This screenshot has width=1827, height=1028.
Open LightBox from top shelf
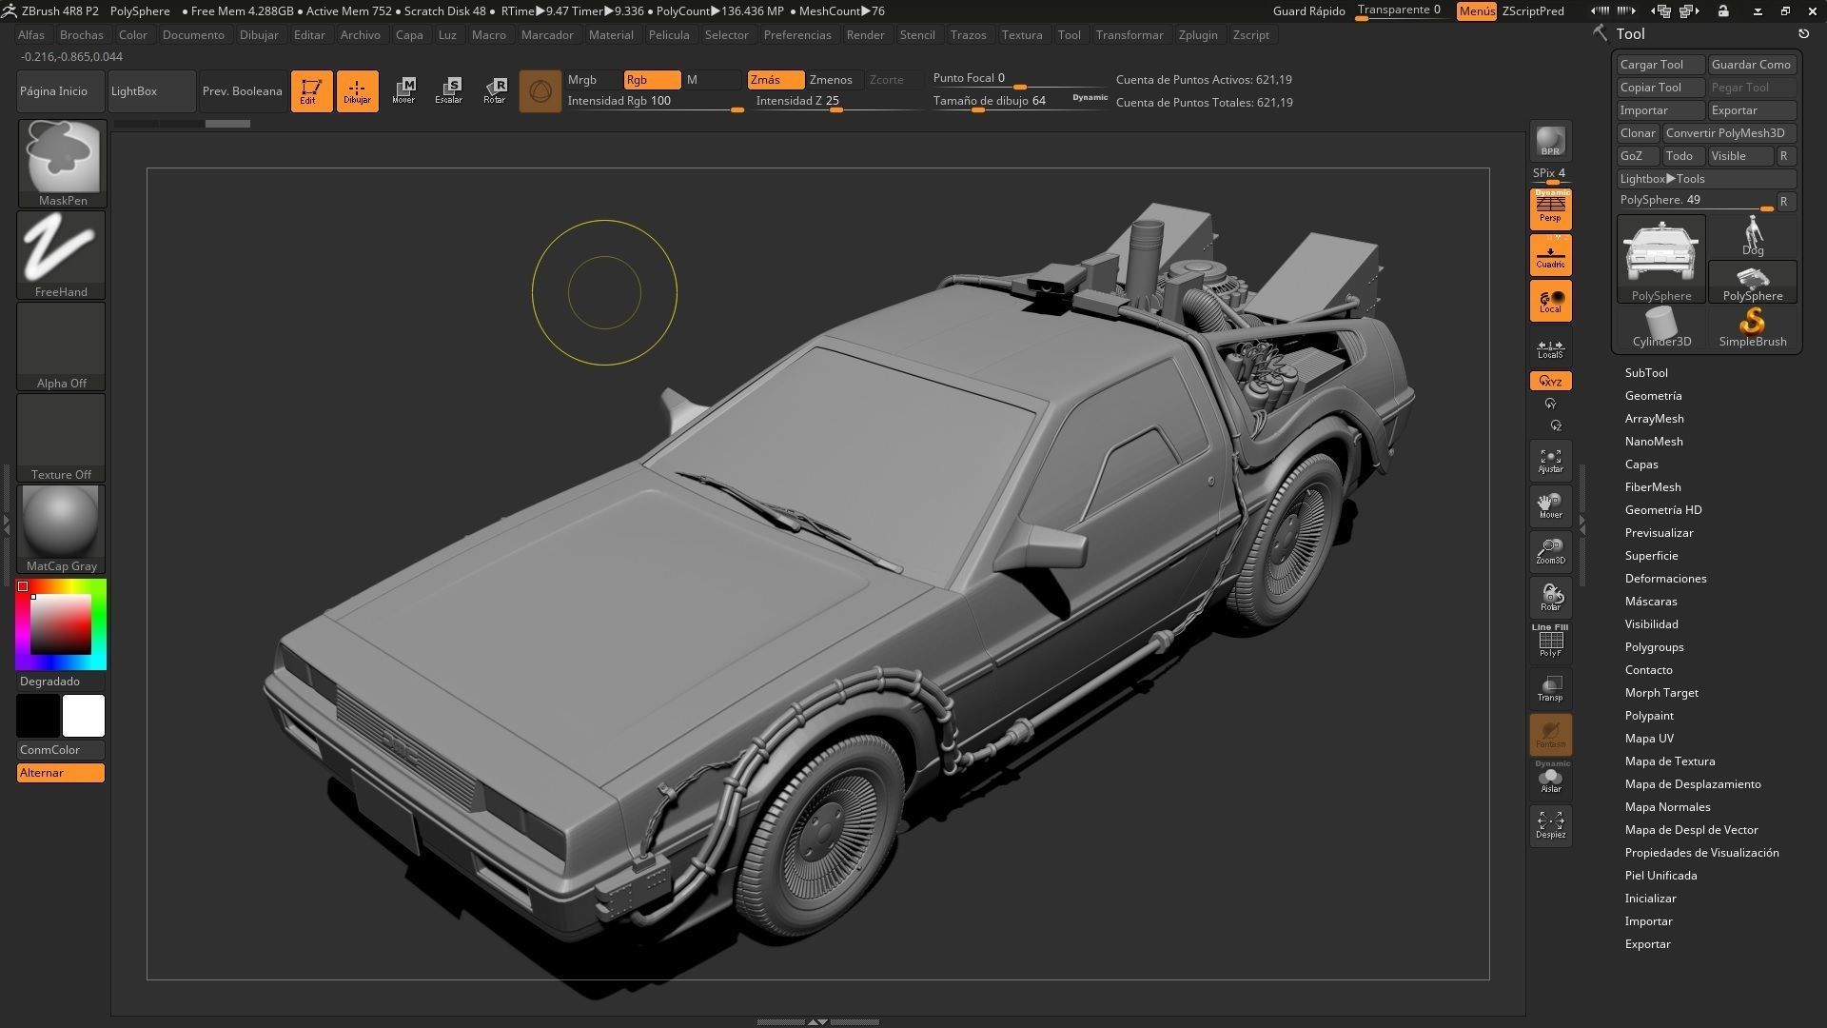click(151, 91)
